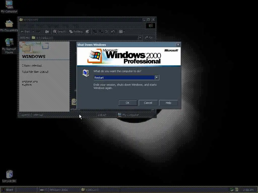Click the WINDOWS heading in the explorer info pane
Screen dimensions: 258x193
click(34, 57)
